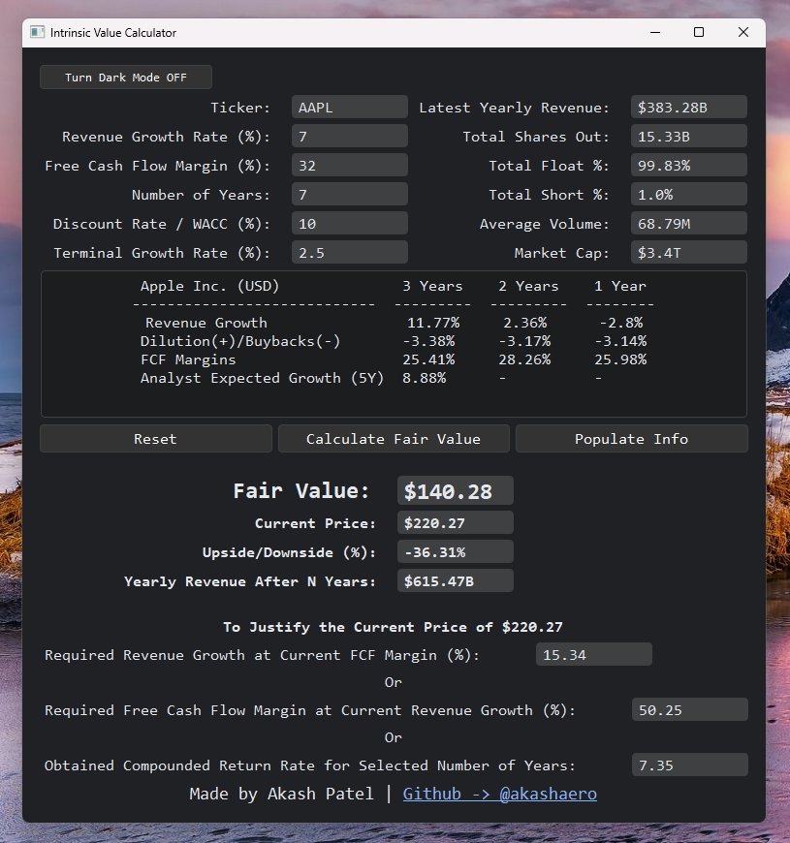Select the Fair Value result $140.28
The image size is (790, 843).
pos(455,491)
